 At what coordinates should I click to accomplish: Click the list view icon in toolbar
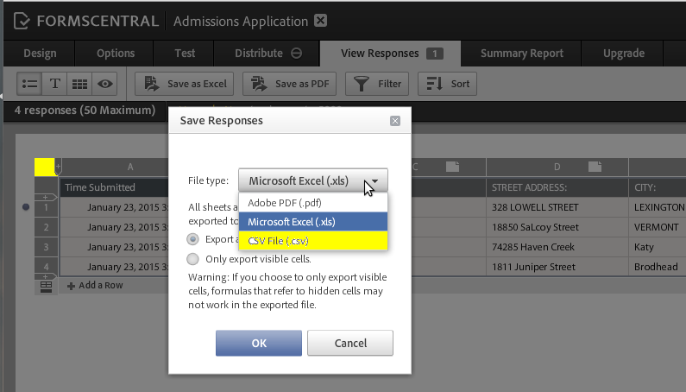point(30,84)
